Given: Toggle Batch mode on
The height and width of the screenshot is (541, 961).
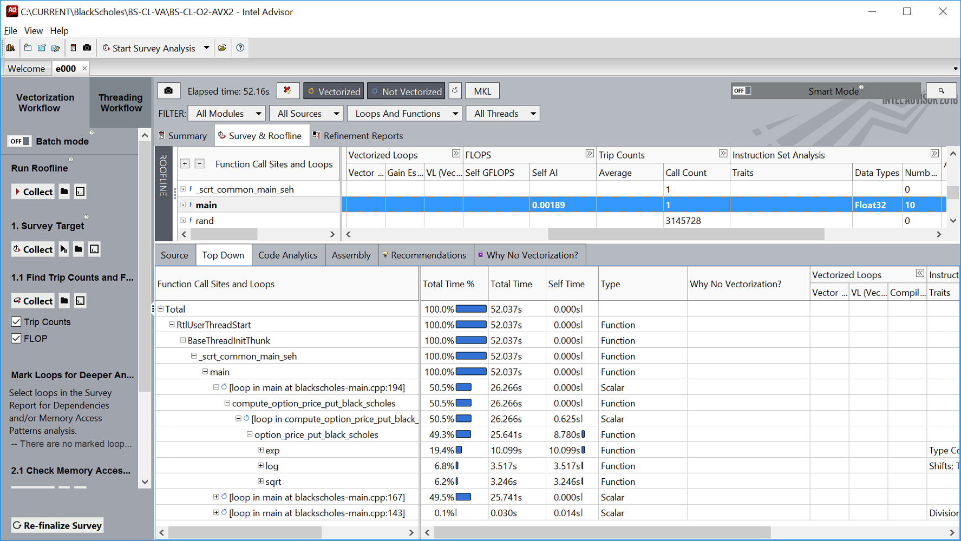Looking at the screenshot, I should (19, 141).
